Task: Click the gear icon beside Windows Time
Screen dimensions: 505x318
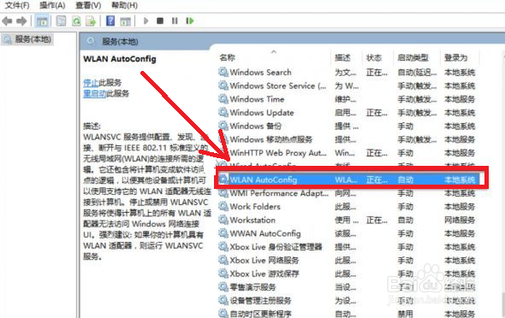Action: (223, 99)
